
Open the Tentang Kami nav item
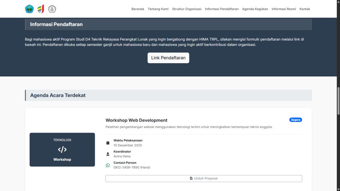[158, 9]
